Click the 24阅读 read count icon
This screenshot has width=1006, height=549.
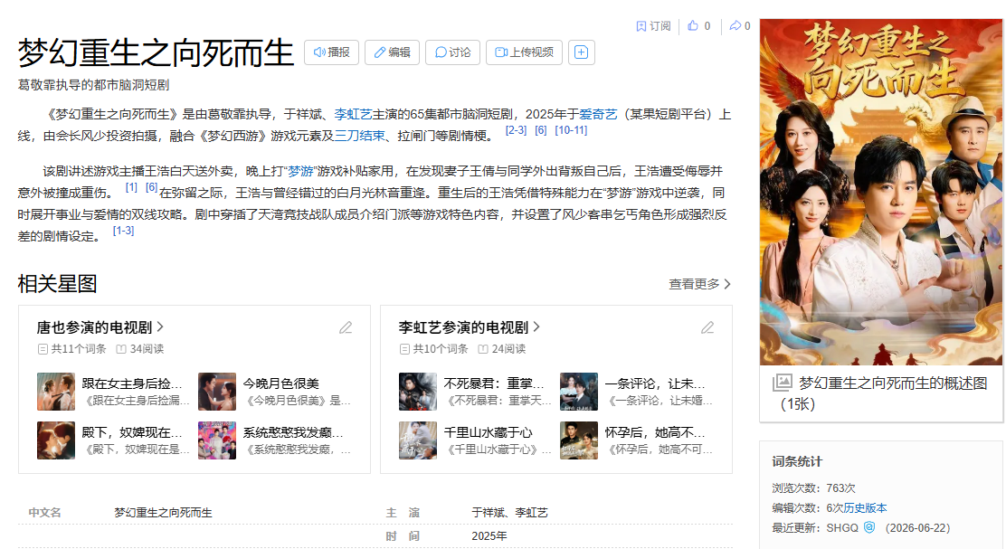(x=483, y=349)
